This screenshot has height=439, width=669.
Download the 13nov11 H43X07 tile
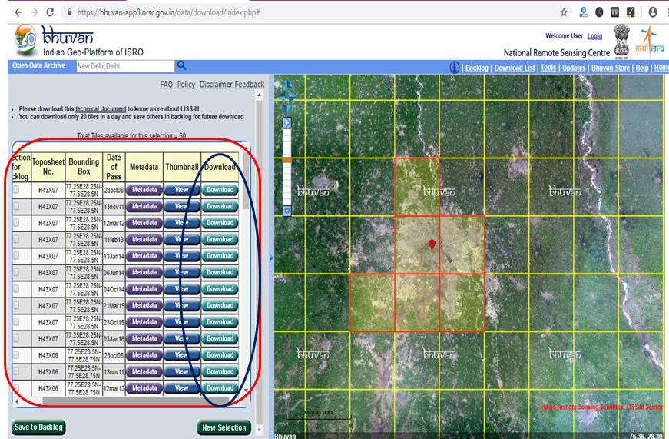click(220, 206)
